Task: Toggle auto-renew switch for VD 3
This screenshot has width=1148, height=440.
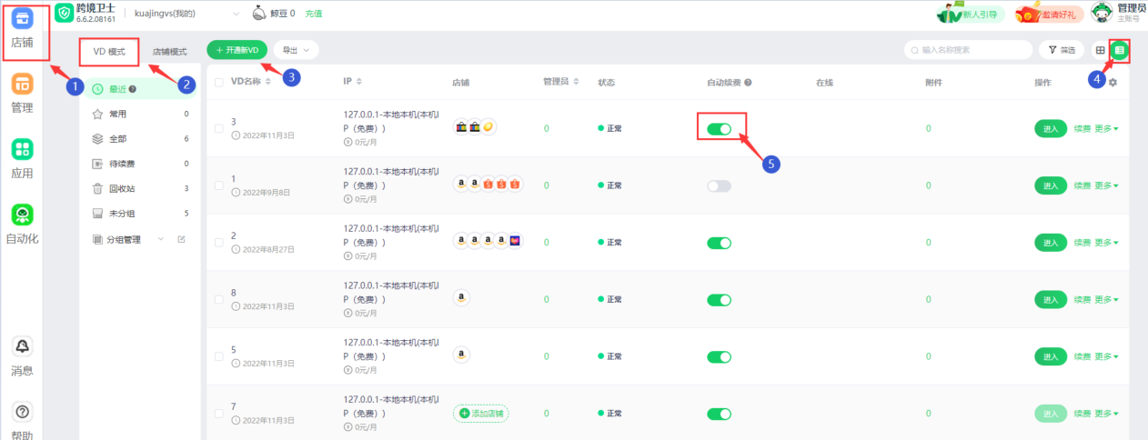Action: pos(720,129)
